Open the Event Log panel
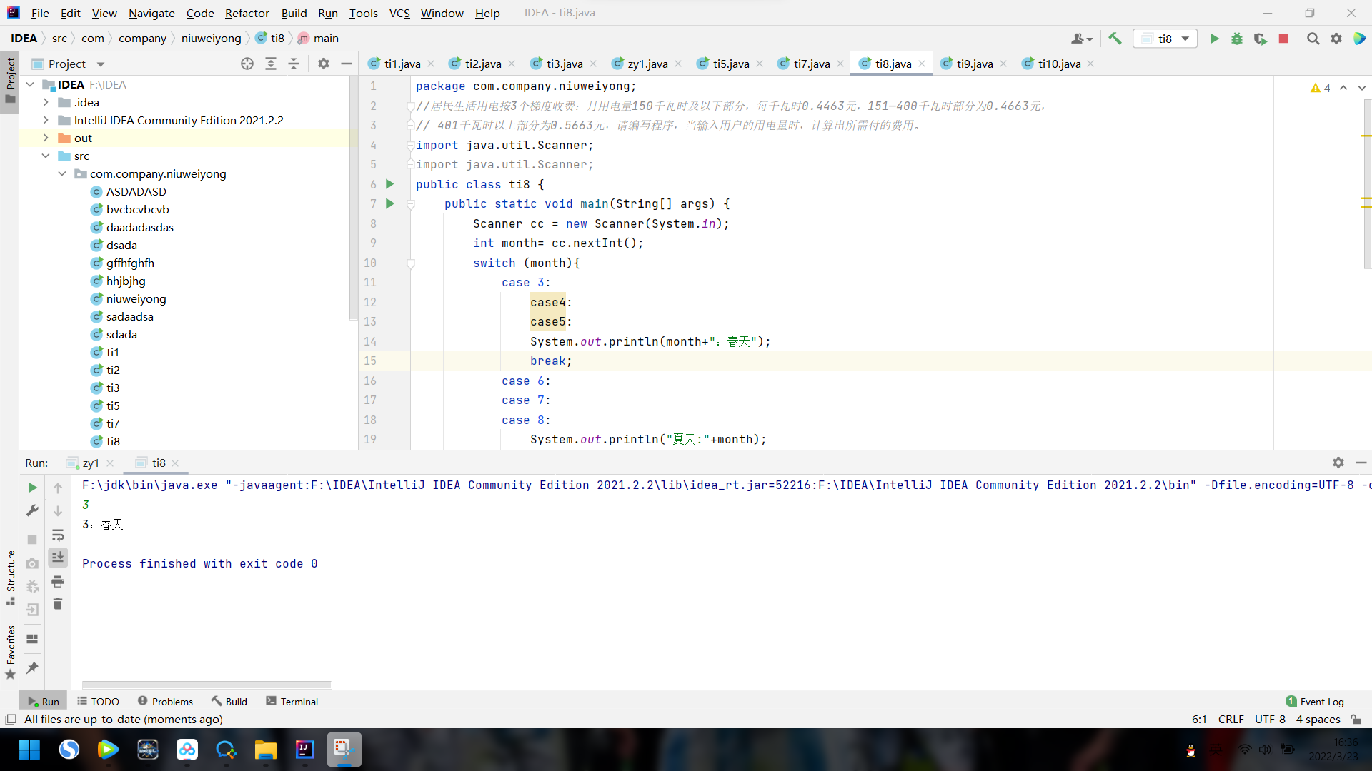Viewport: 1372px width, 771px height. click(1315, 702)
